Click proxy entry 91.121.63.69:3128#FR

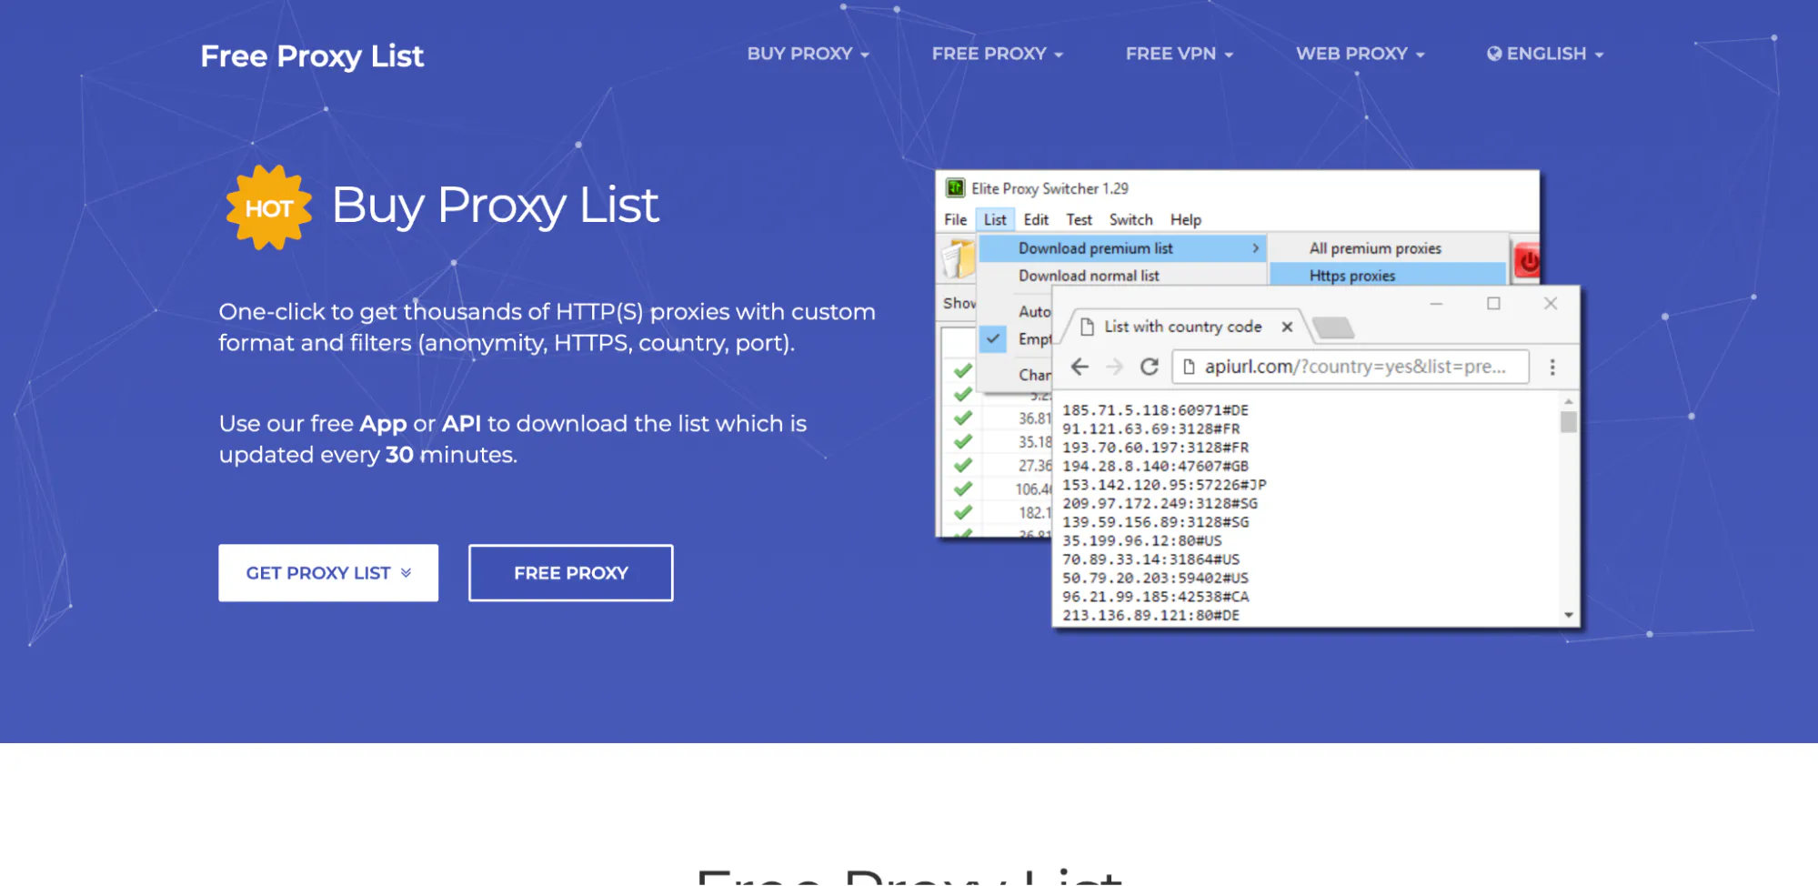1150,429
